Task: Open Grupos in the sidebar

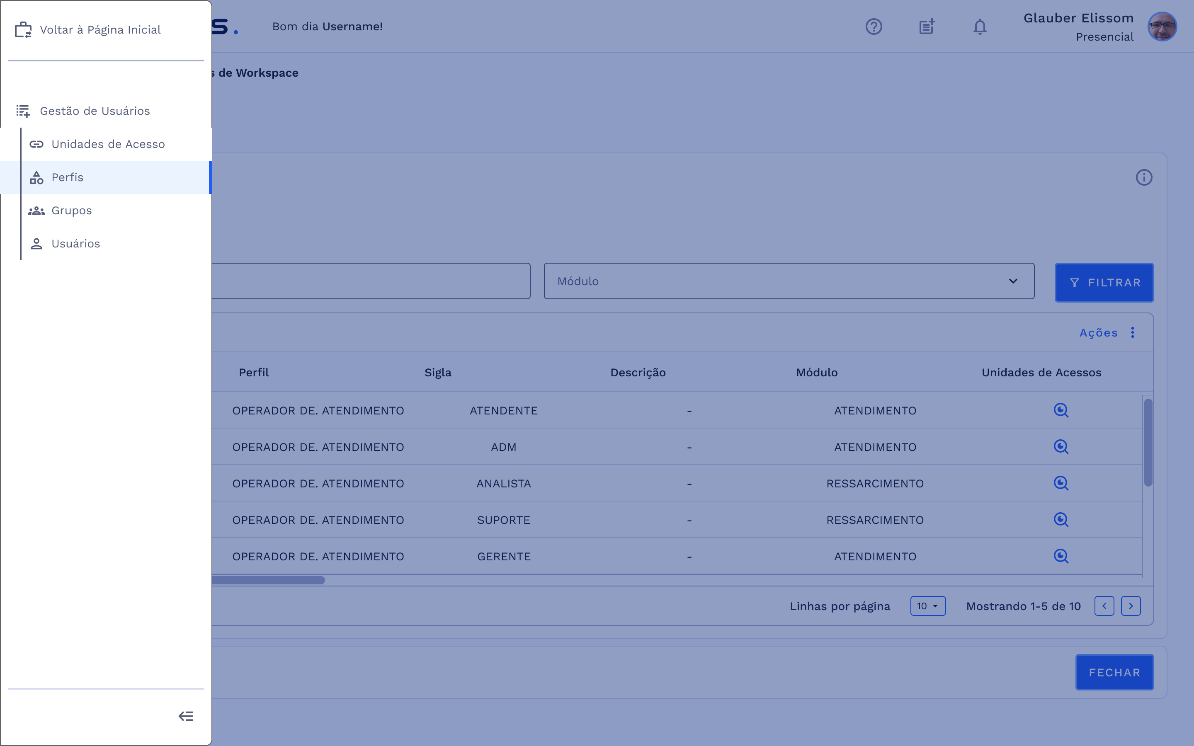Action: [x=72, y=211]
